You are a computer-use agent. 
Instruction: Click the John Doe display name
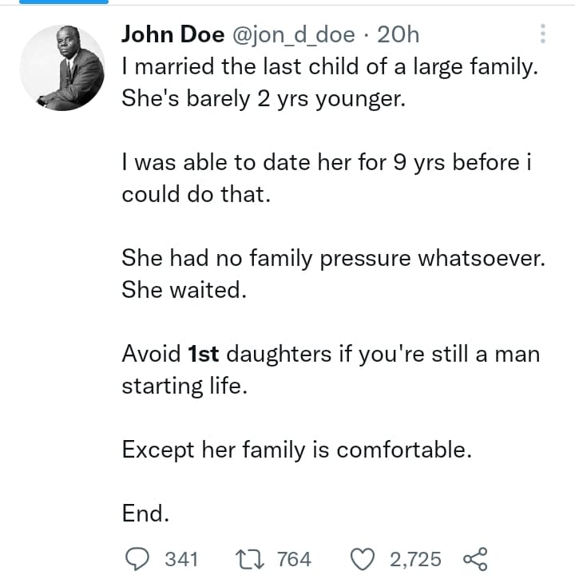pos(173,34)
